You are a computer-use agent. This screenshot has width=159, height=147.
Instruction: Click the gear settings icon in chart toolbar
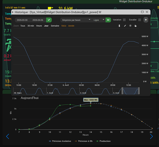[x=130, y=26]
